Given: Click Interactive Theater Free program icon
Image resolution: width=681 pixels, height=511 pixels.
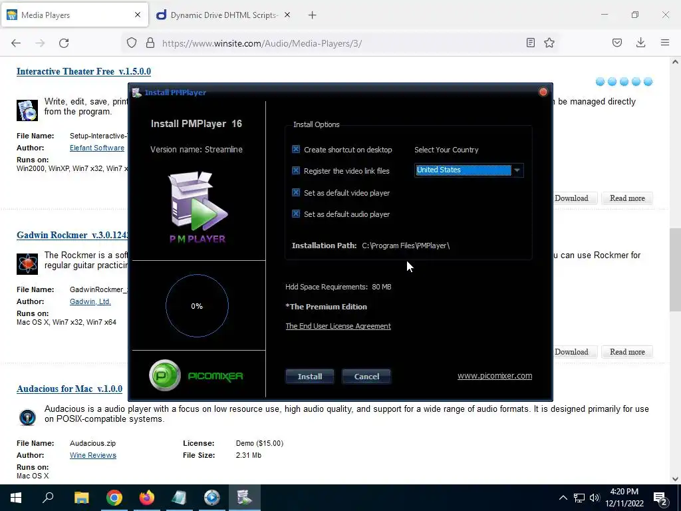Looking at the screenshot, I should pos(27,110).
